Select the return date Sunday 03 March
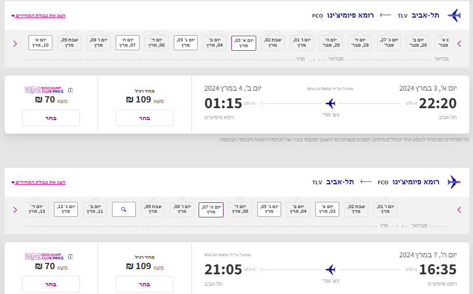 coord(327,210)
